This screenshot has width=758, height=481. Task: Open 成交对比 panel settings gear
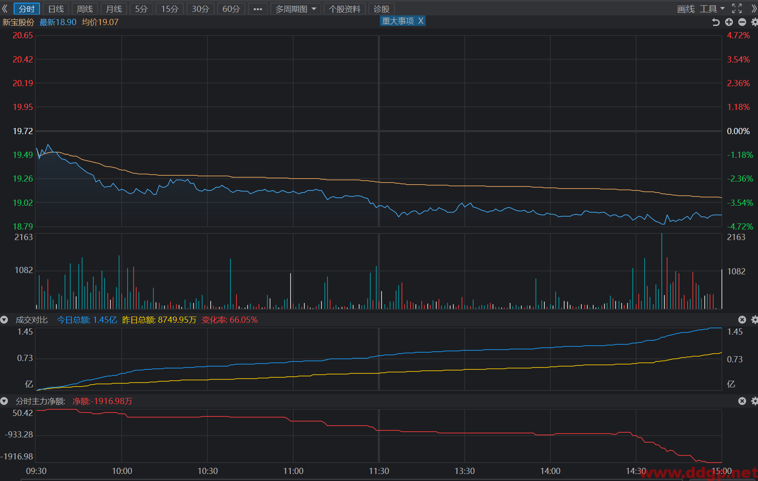point(754,320)
